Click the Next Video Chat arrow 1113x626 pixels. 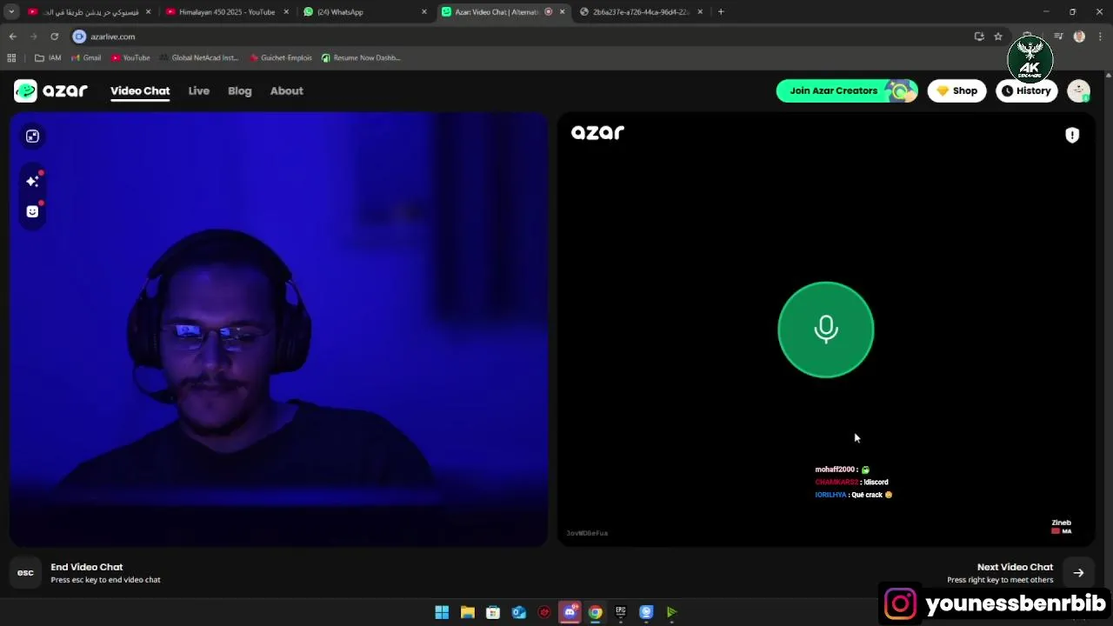tap(1078, 572)
